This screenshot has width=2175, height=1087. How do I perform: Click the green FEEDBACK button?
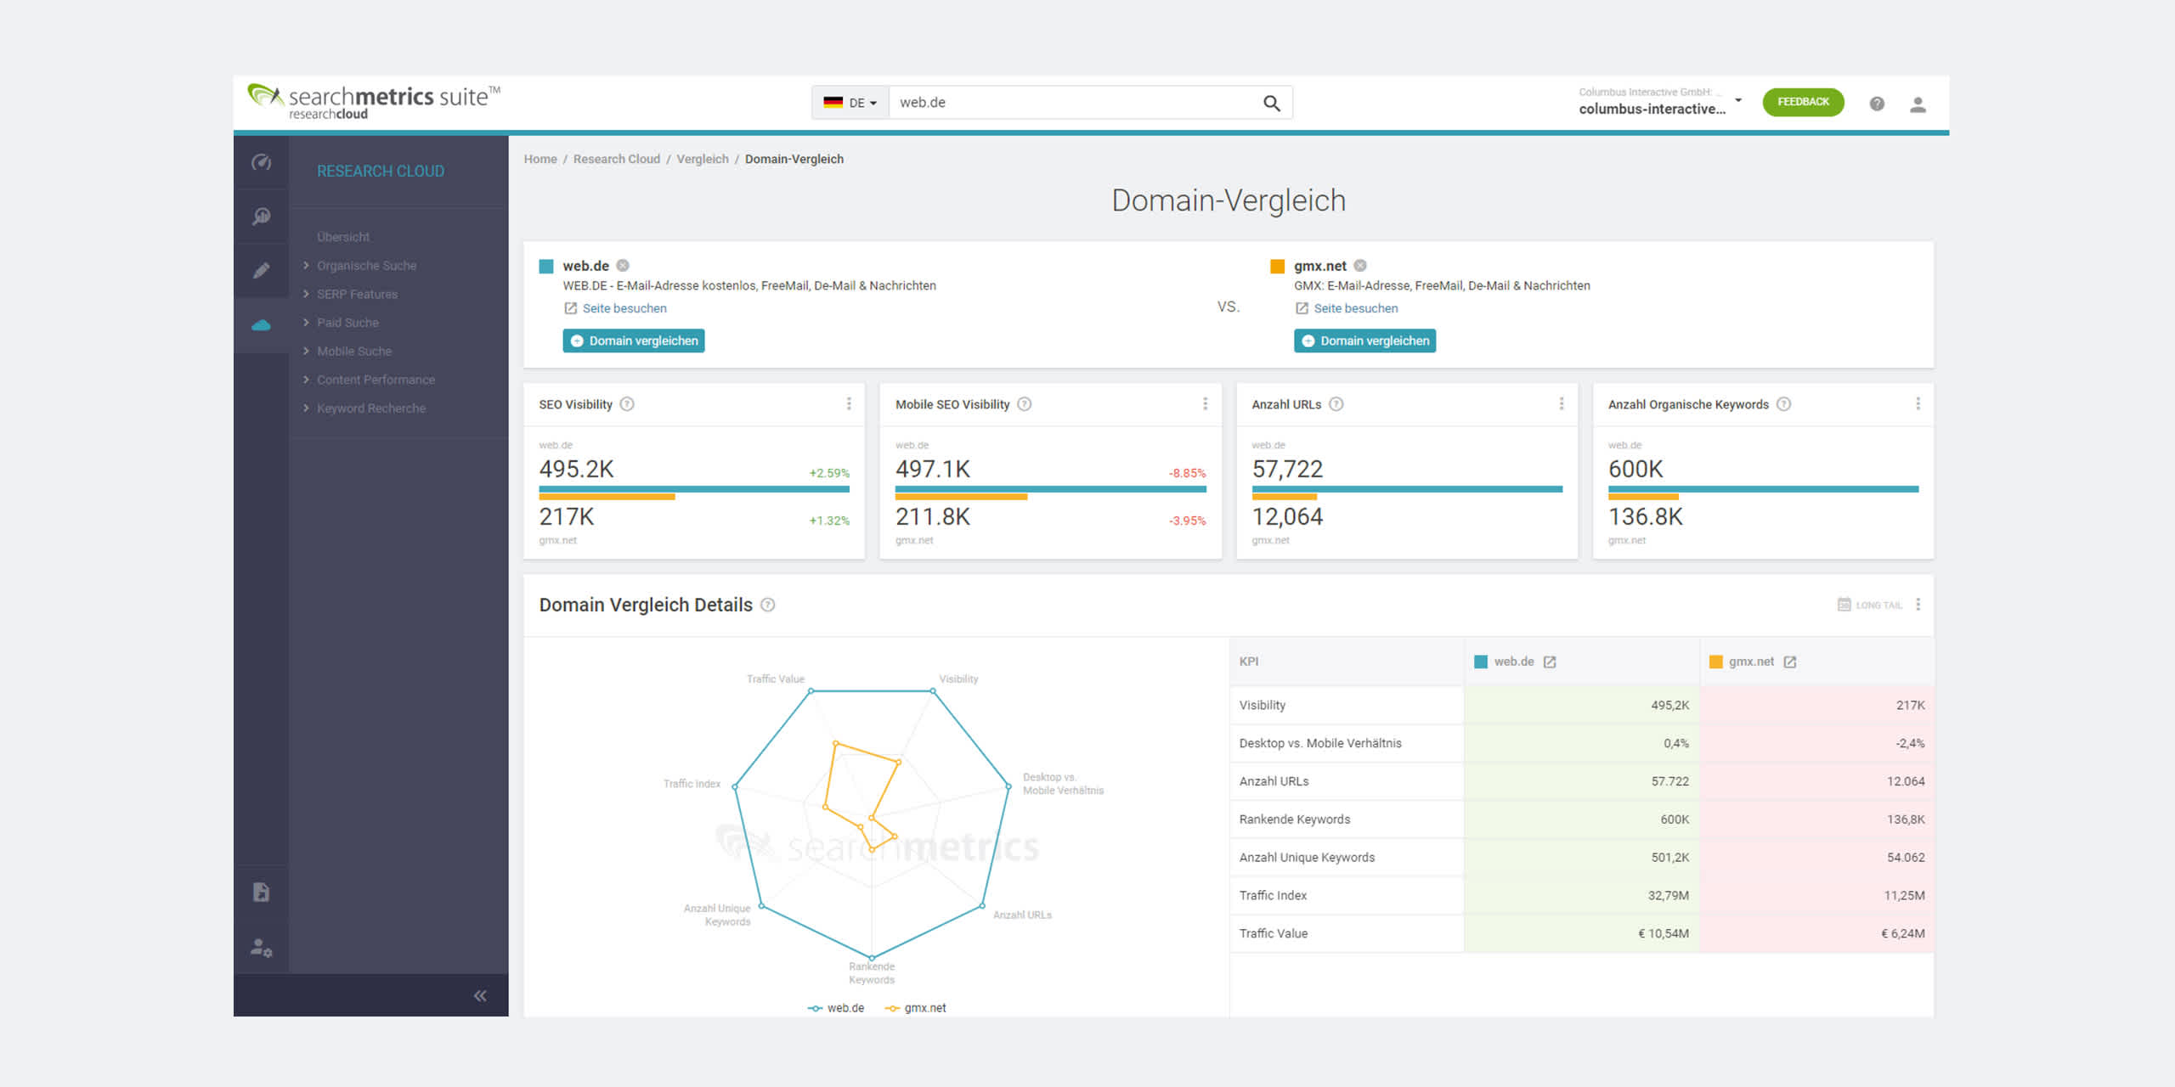tap(1803, 102)
